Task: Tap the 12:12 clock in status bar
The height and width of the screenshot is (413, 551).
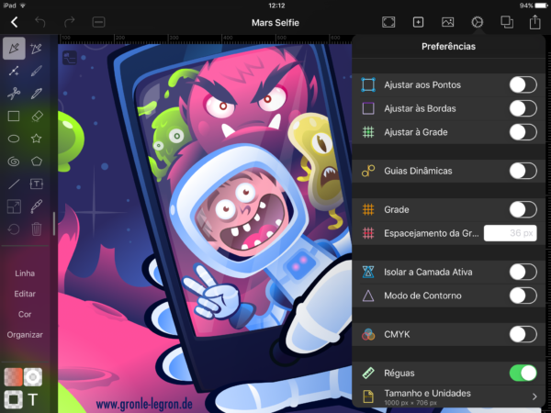Action: tap(276, 6)
